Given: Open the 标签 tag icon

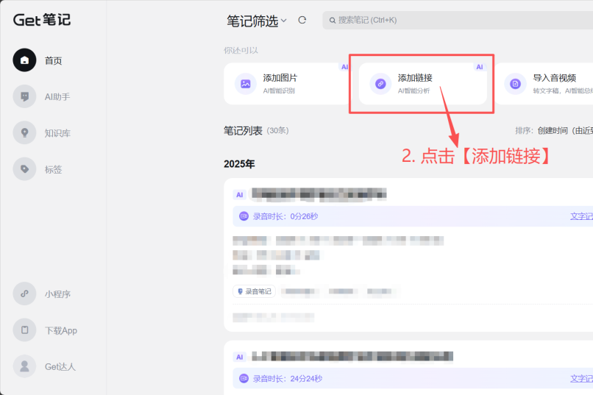Looking at the screenshot, I should (24, 169).
